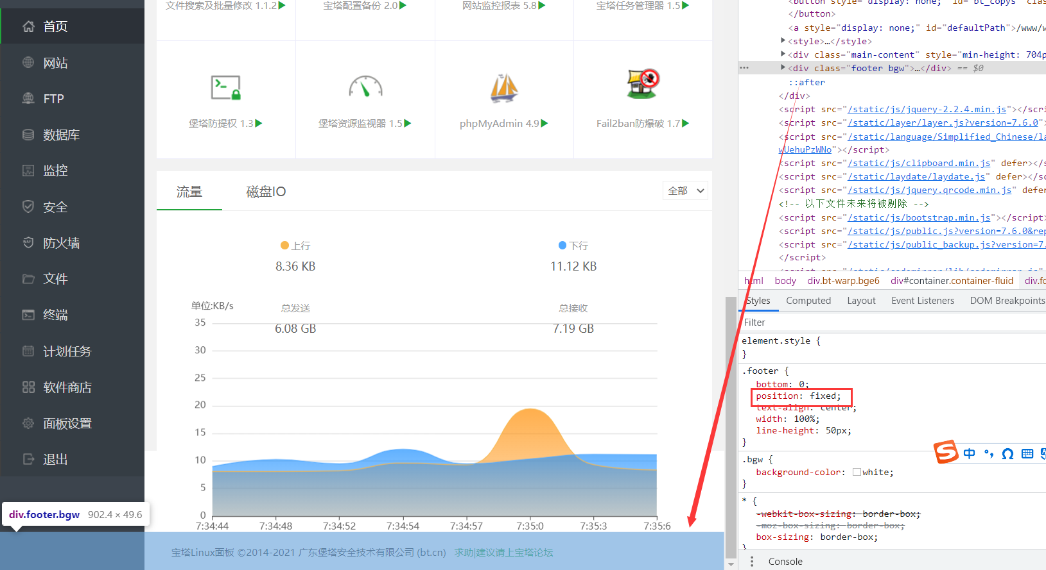The image size is (1046, 570).
Task: Expand the div main-content node
Action: [x=783, y=54]
